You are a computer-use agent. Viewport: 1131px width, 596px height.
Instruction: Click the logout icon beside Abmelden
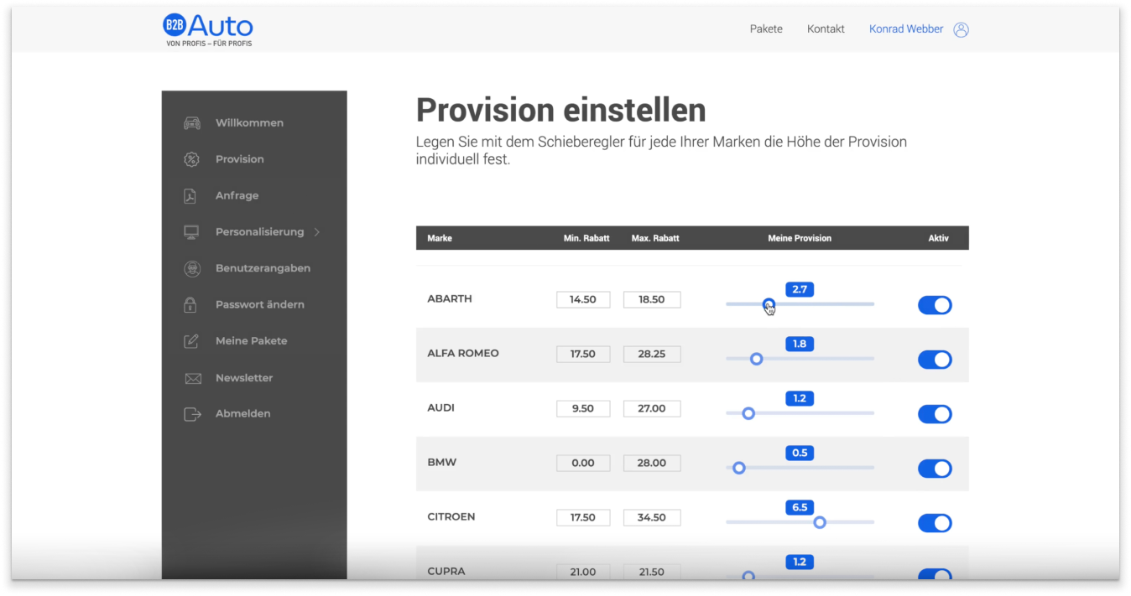(192, 414)
